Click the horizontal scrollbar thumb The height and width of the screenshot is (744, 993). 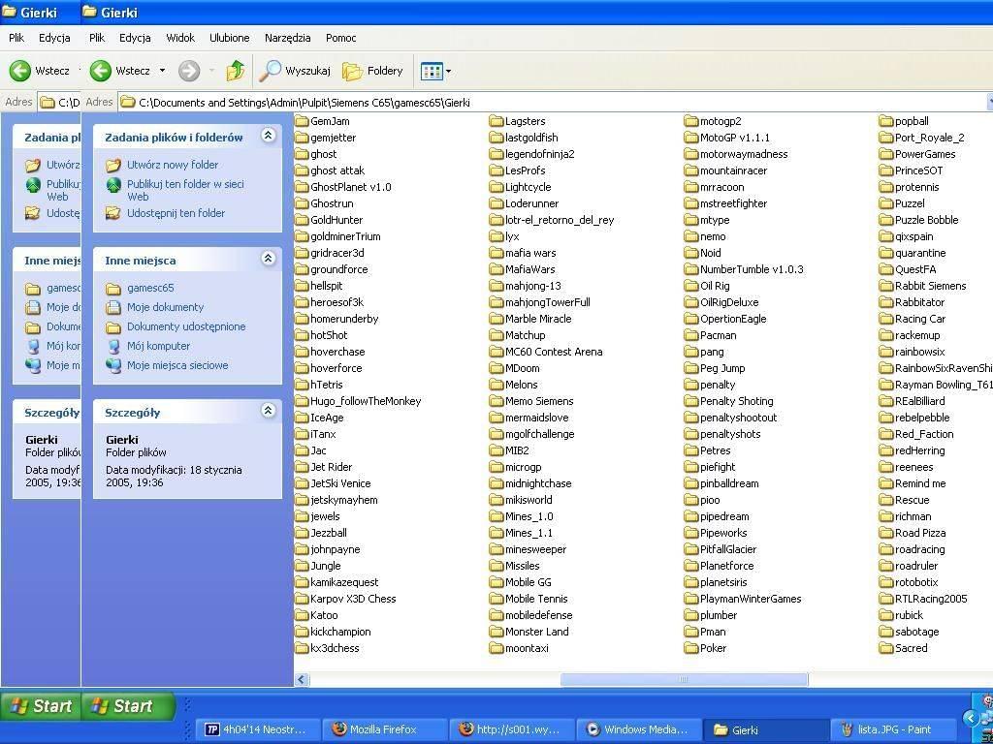tap(684, 679)
